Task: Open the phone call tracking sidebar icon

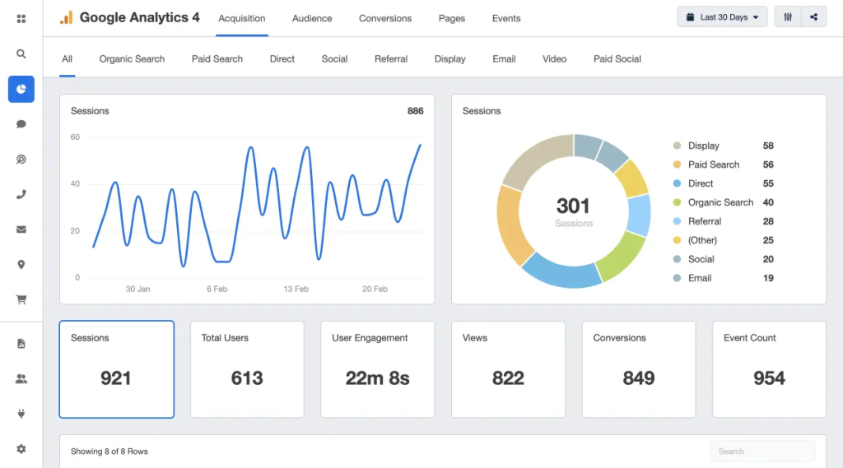Action: click(21, 194)
